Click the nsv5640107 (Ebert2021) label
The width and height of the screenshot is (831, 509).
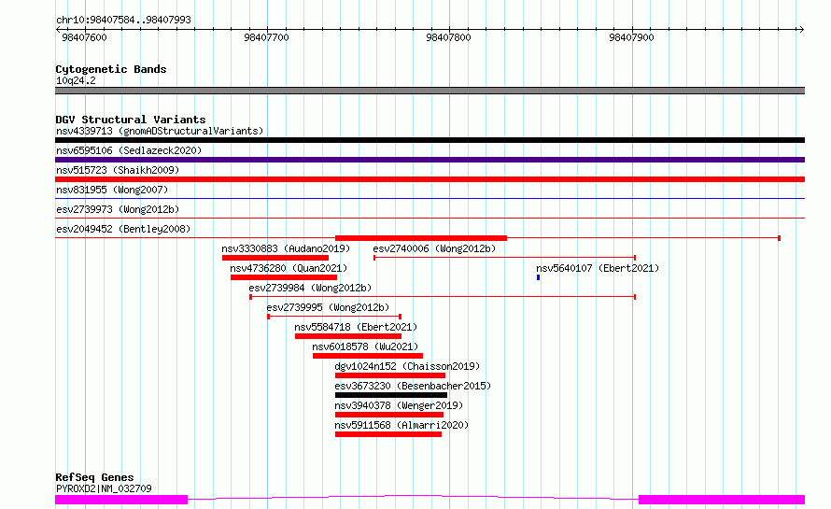598,268
